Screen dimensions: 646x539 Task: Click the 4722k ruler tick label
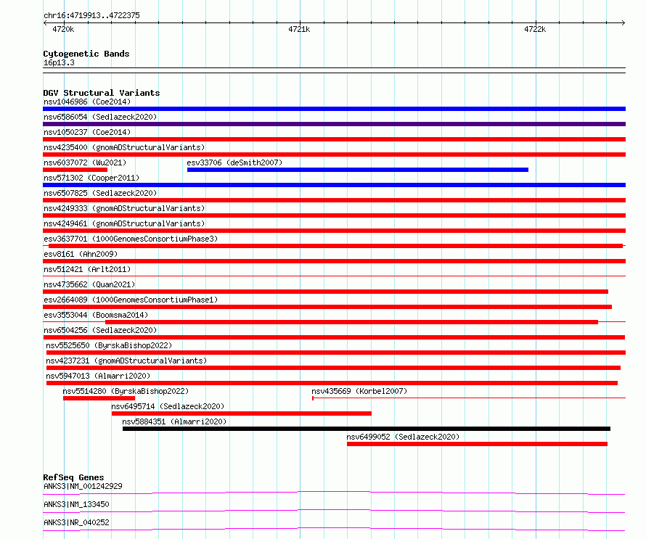click(535, 29)
